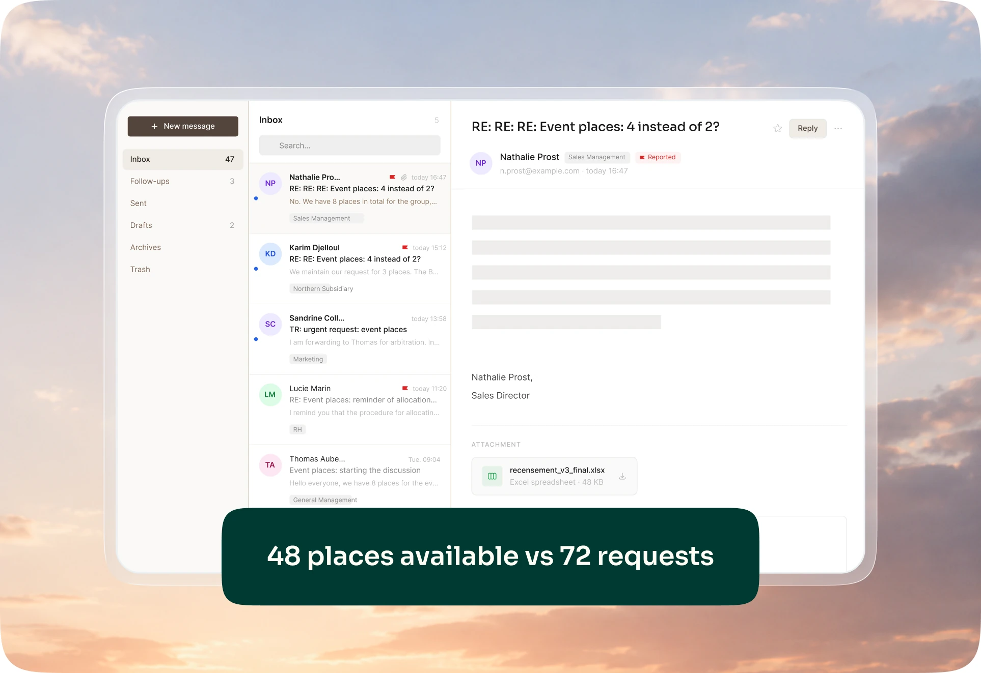Click the red flag on Nathalie Prost's message
This screenshot has height=673, width=981.
[x=393, y=177]
